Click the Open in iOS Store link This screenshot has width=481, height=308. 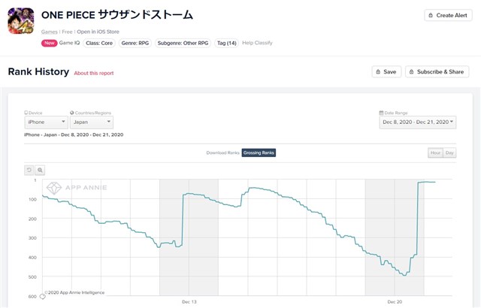coord(99,32)
